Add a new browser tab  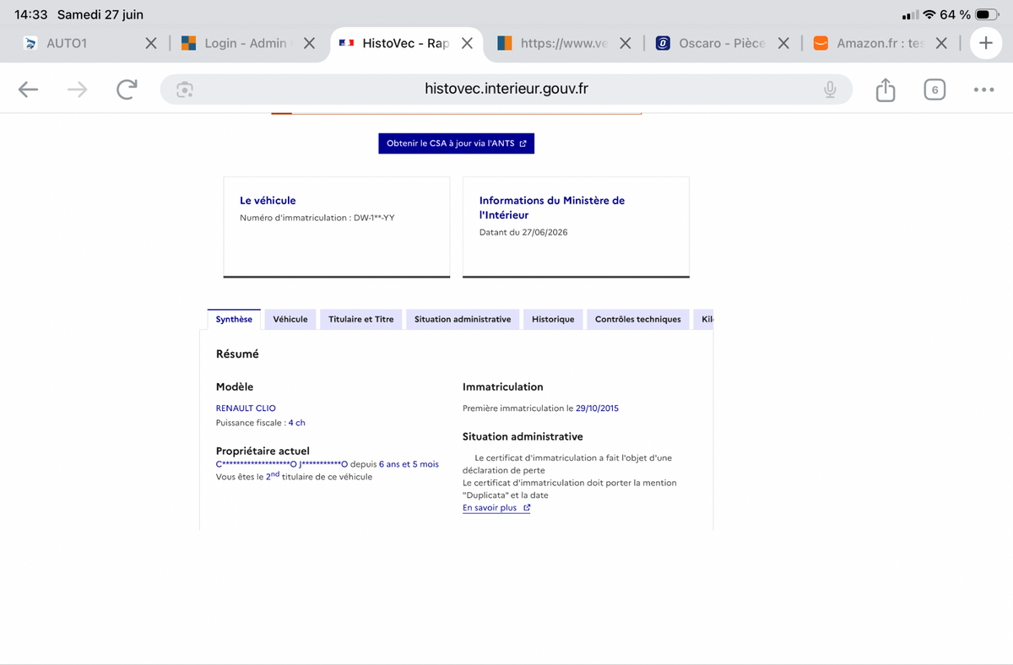coord(985,43)
